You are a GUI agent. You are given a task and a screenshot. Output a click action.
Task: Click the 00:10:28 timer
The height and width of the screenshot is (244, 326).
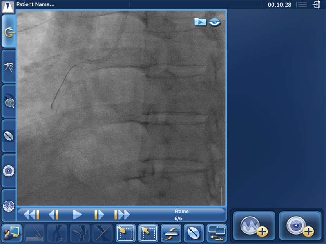click(x=279, y=5)
